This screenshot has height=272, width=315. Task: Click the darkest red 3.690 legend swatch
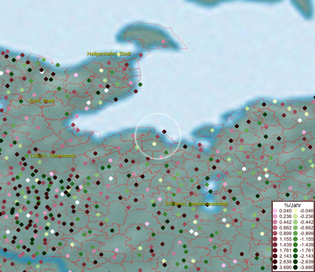tap(275, 267)
